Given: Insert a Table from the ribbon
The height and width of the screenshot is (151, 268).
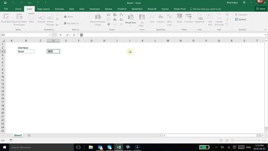Looking at the screenshot, I should click(x=31, y=18).
